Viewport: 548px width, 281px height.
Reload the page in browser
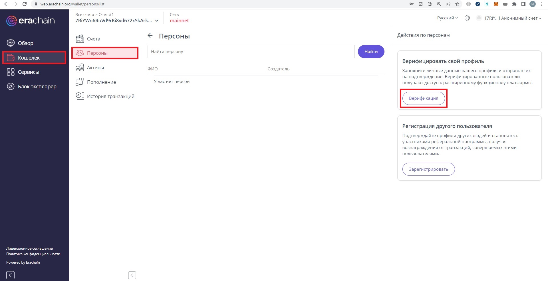pos(25,4)
